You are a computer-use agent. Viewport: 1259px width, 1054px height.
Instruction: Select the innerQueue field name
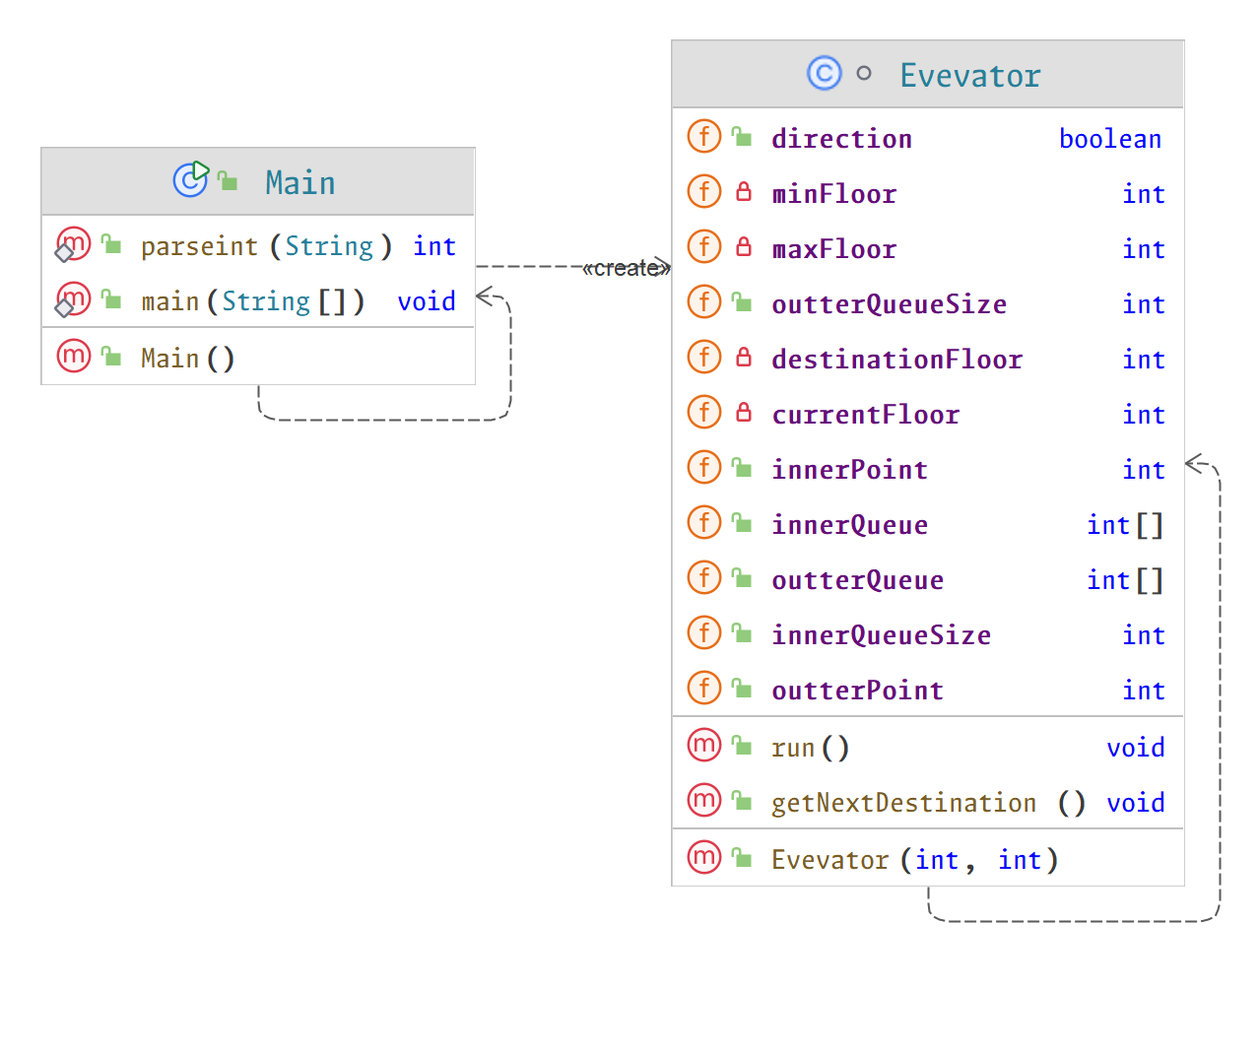click(x=850, y=525)
